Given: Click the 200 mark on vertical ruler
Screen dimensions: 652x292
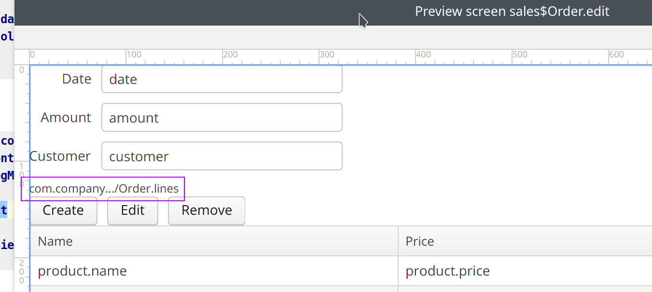Looking at the screenshot, I should click(x=22, y=271).
